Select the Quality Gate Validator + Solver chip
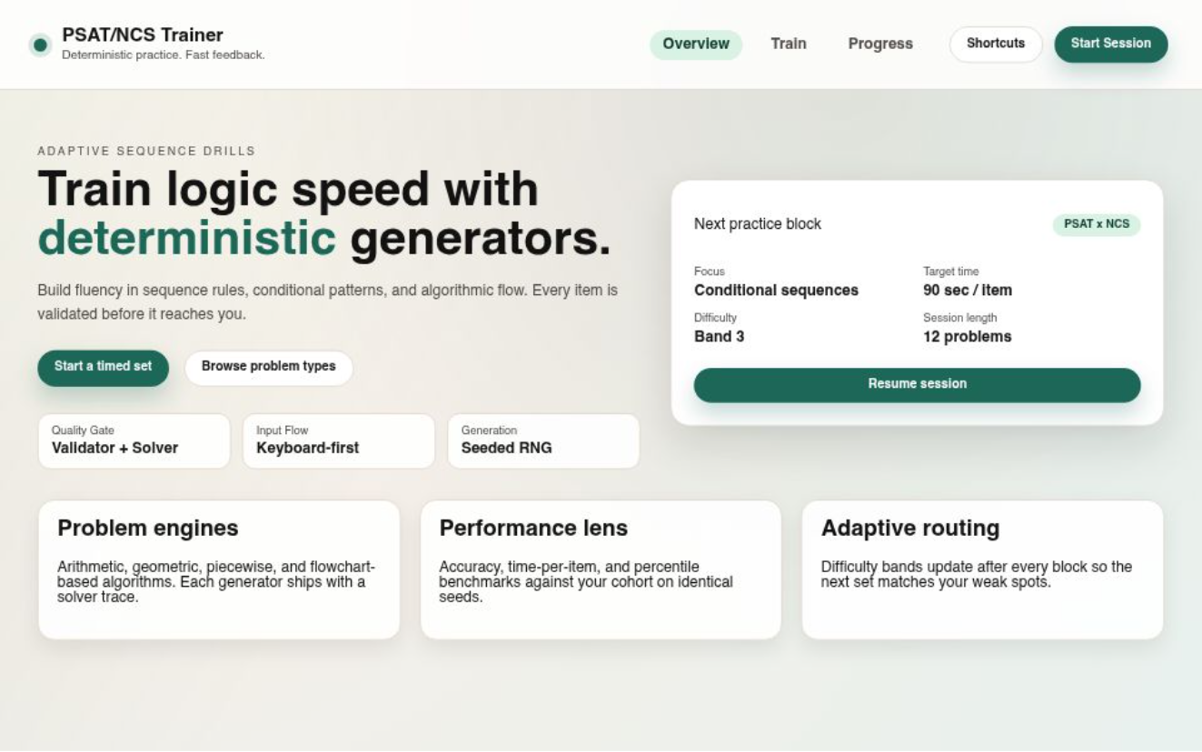The image size is (1202, 752). pos(134,441)
